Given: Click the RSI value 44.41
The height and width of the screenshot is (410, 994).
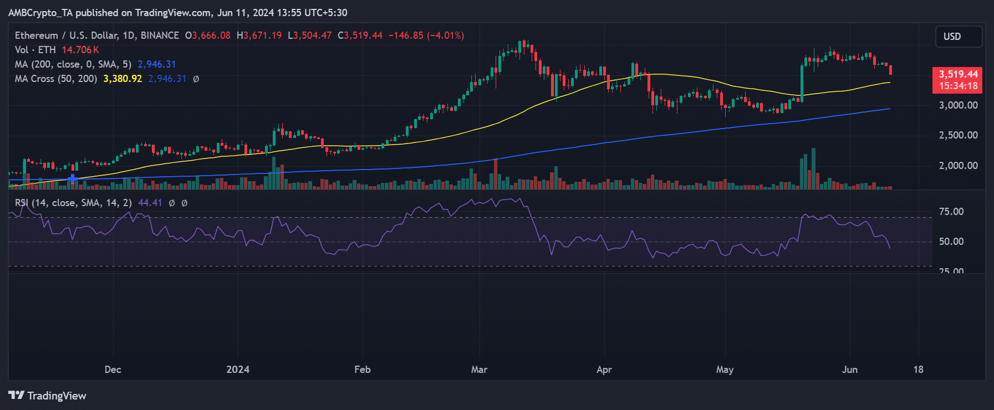Looking at the screenshot, I should pos(150,203).
